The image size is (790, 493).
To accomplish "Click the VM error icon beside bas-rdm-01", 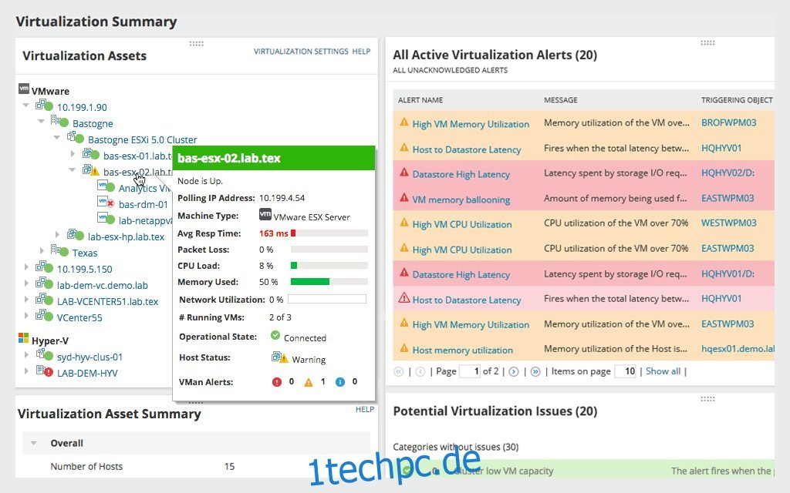I will click(x=105, y=203).
